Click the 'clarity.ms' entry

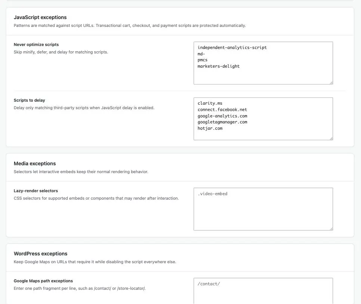click(x=210, y=103)
